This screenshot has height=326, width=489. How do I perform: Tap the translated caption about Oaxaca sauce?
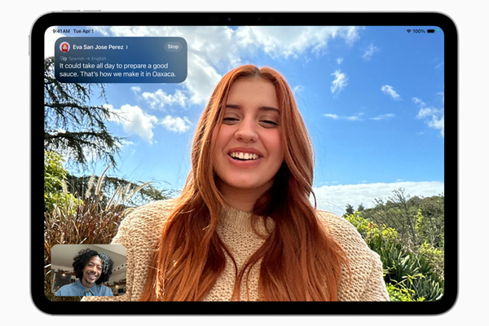coord(117,70)
